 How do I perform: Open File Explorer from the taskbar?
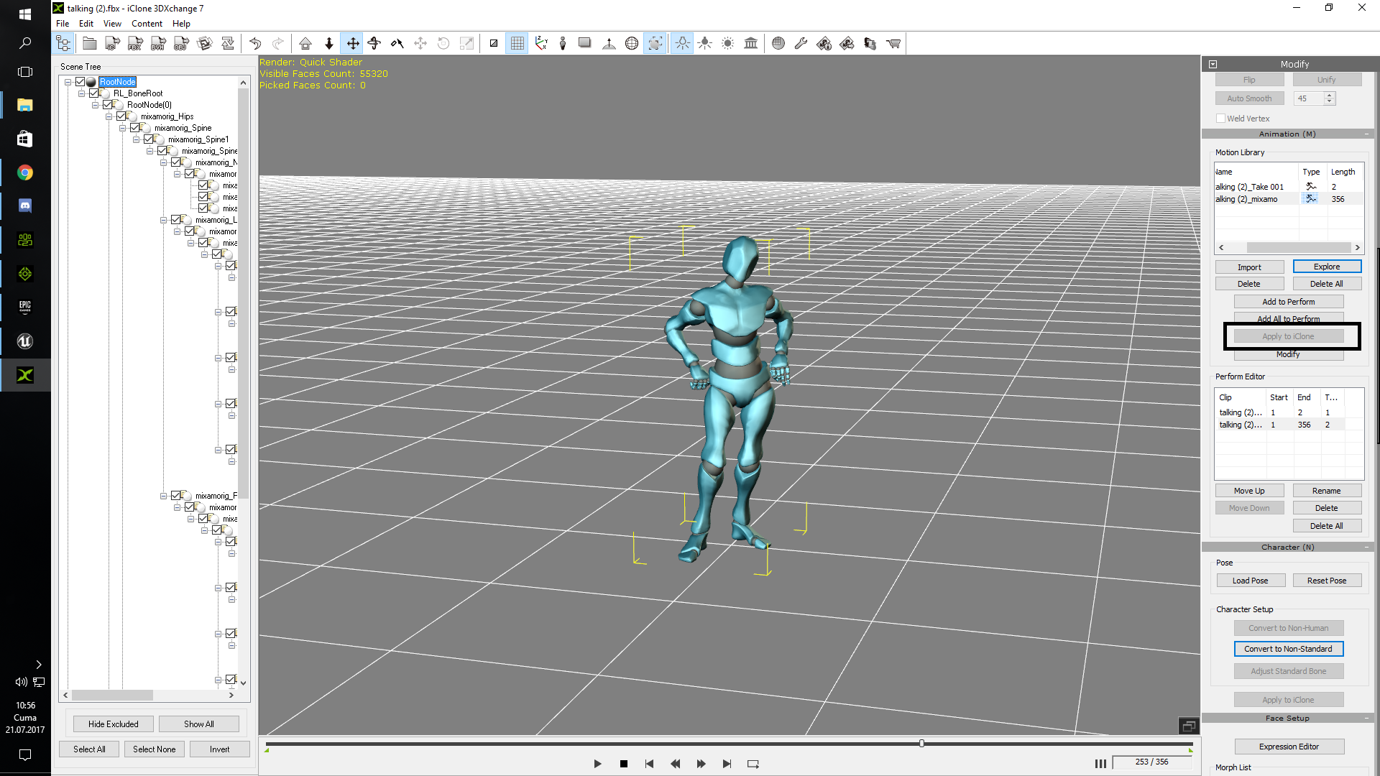click(x=25, y=105)
